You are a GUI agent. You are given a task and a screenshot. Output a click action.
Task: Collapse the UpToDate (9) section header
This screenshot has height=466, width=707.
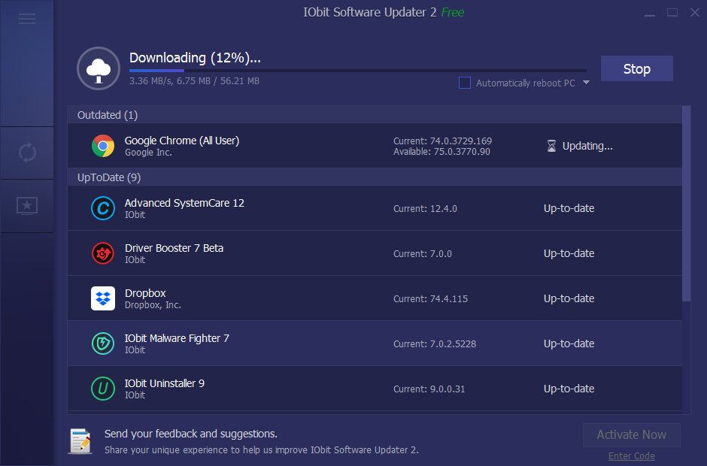pyautogui.click(x=375, y=177)
